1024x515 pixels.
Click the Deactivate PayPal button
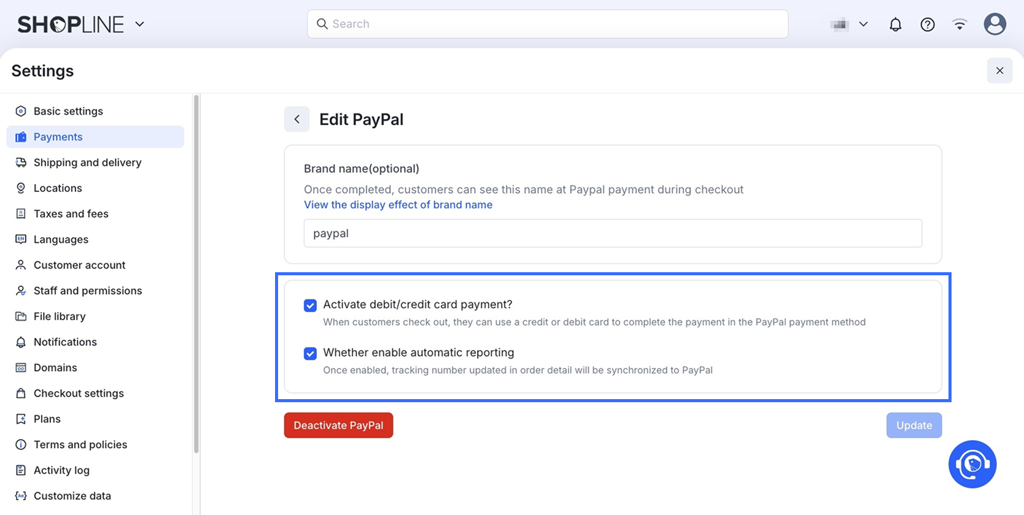pos(338,425)
